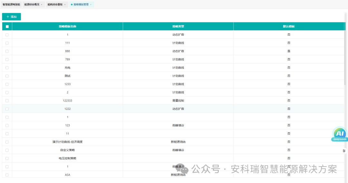The image size is (348, 183).
Task: Click the 默认模板 column header
Action: (289, 27)
